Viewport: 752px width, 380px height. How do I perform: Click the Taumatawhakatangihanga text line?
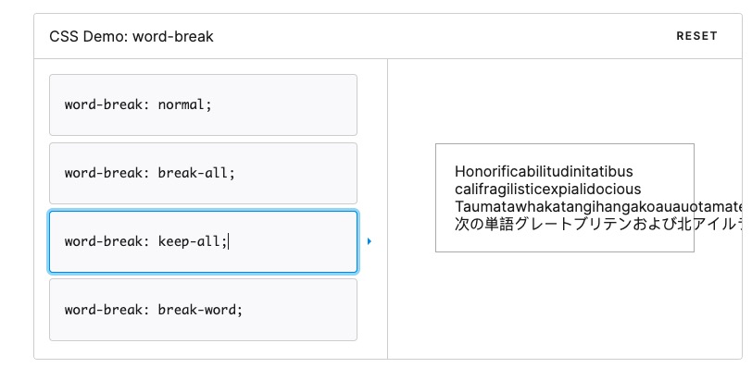[574, 206]
